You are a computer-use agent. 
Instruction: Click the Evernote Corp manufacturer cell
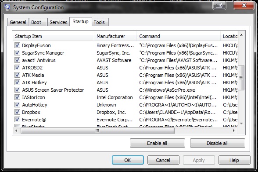pyautogui.click(x=115, y=120)
